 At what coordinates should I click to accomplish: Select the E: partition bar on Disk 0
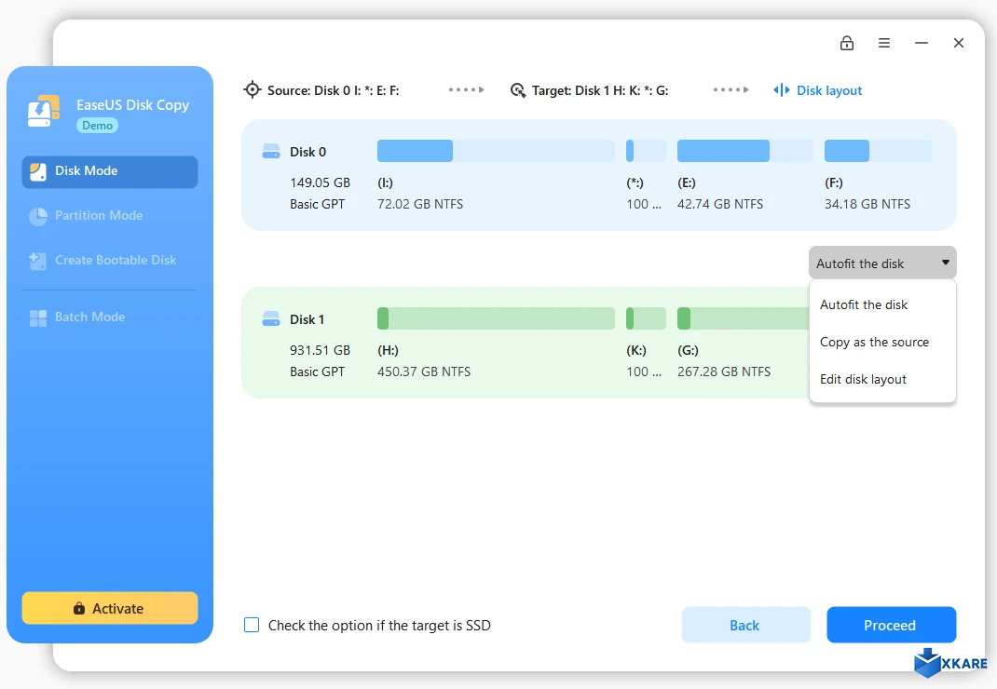(x=745, y=151)
